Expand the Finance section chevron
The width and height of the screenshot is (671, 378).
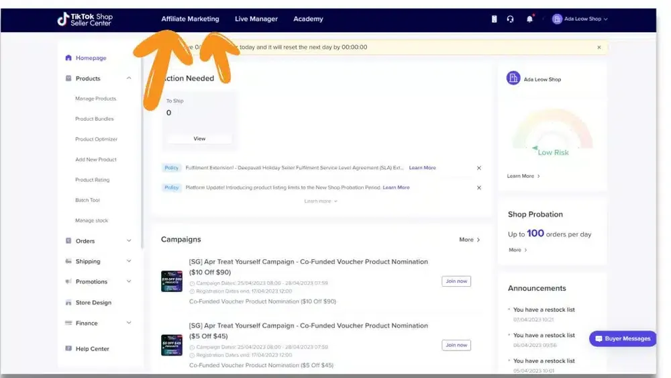[x=129, y=323]
